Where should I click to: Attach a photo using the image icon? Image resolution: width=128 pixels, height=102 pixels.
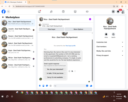(43, 86)
